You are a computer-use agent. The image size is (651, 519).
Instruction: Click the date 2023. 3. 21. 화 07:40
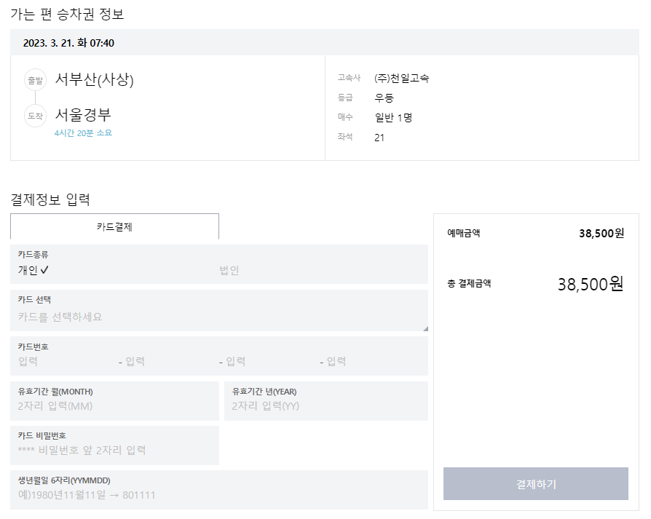pyautogui.click(x=68, y=43)
